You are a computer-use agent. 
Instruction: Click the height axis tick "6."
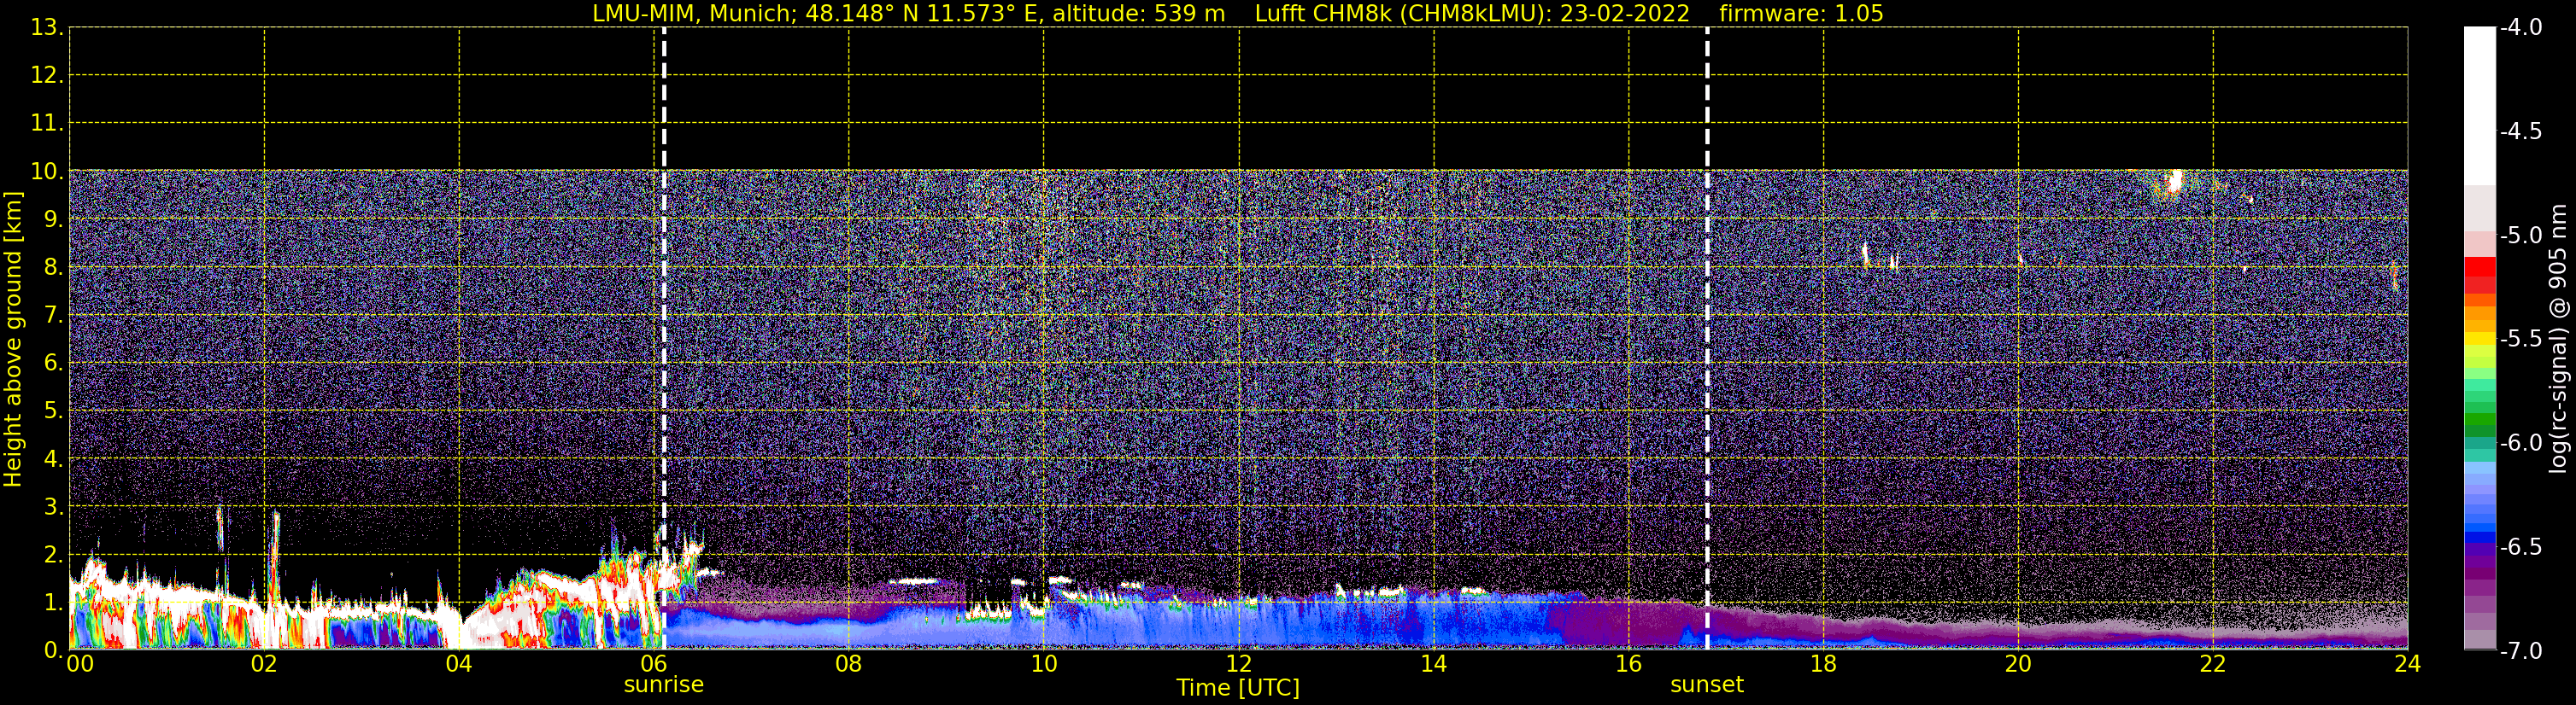pos(54,364)
